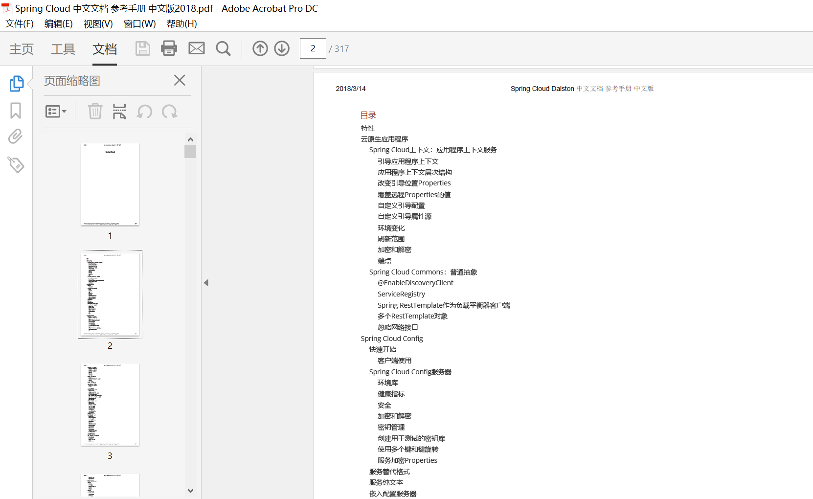Viewport: 813px width, 499px height.
Task: Click @EnableDiscoveryClient entry
Action: [415, 283]
